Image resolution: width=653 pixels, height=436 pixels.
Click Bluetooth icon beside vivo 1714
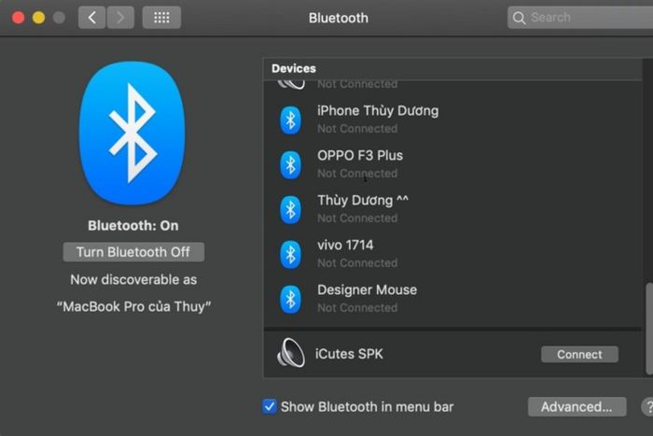coord(290,254)
